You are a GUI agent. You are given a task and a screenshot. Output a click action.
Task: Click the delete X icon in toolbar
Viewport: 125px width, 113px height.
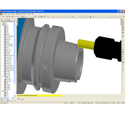point(16,17)
